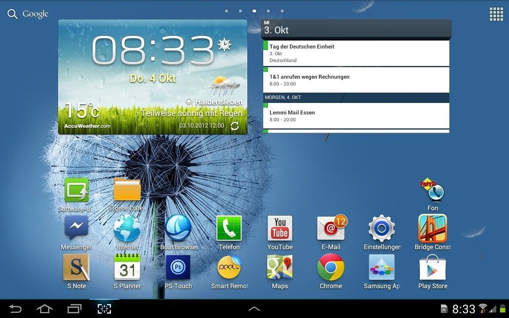Launch PS Touch app
This screenshot has height=318, width=509.
[178, 267]
